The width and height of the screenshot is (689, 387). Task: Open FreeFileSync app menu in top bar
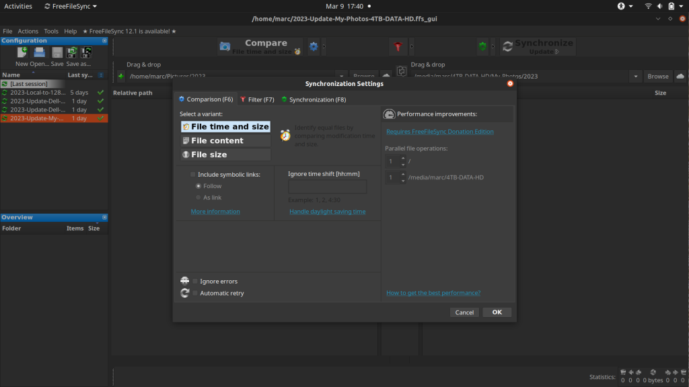pos(70,6)
